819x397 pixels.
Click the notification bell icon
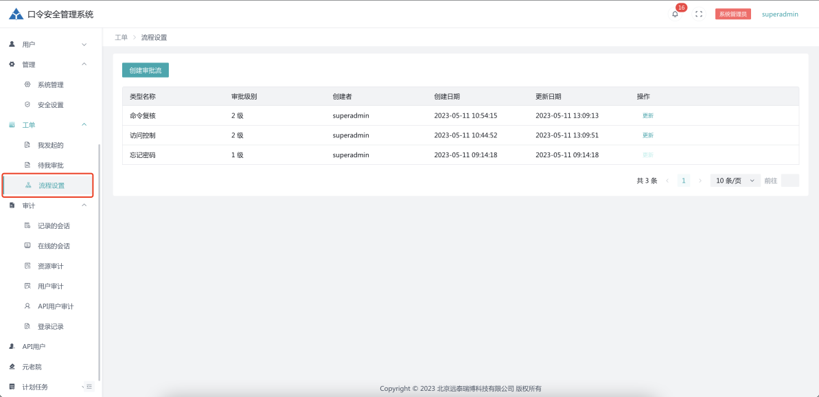click(x=675, y=14)
